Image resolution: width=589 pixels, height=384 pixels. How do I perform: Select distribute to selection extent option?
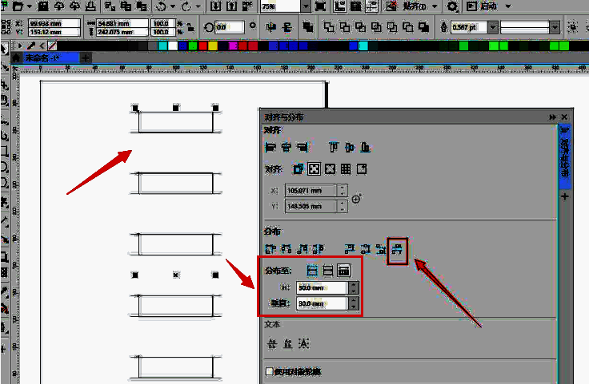(x=313, y=271)
